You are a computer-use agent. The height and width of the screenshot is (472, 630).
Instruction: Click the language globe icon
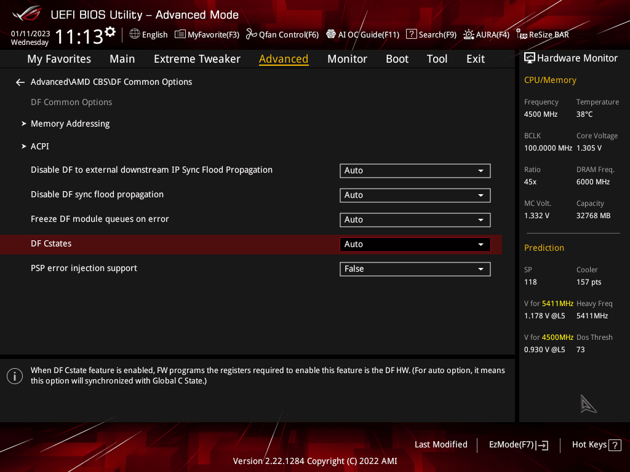pyautogui.click(x=135, y=34)
